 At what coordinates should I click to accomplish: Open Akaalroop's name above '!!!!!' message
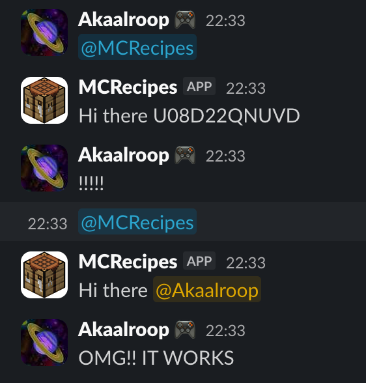(124, 155)
